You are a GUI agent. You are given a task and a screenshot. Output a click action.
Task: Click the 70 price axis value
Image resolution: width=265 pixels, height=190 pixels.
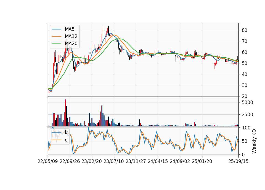[x=245, y=41]
